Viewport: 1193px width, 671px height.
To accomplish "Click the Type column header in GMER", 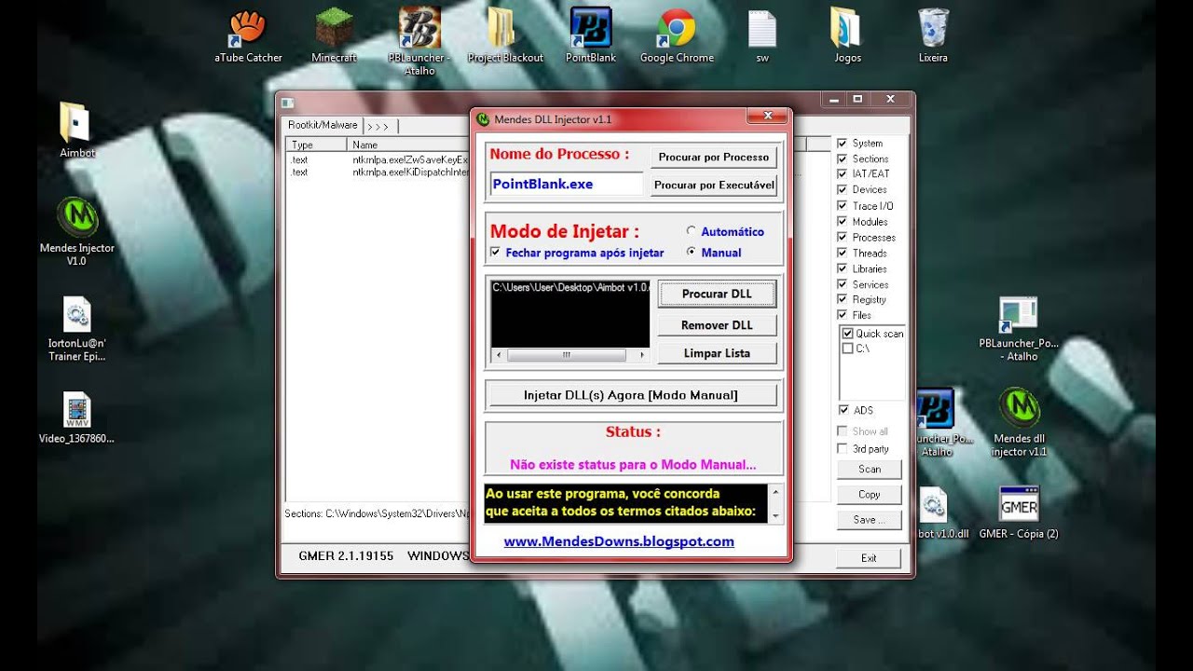I will (317, 145).
